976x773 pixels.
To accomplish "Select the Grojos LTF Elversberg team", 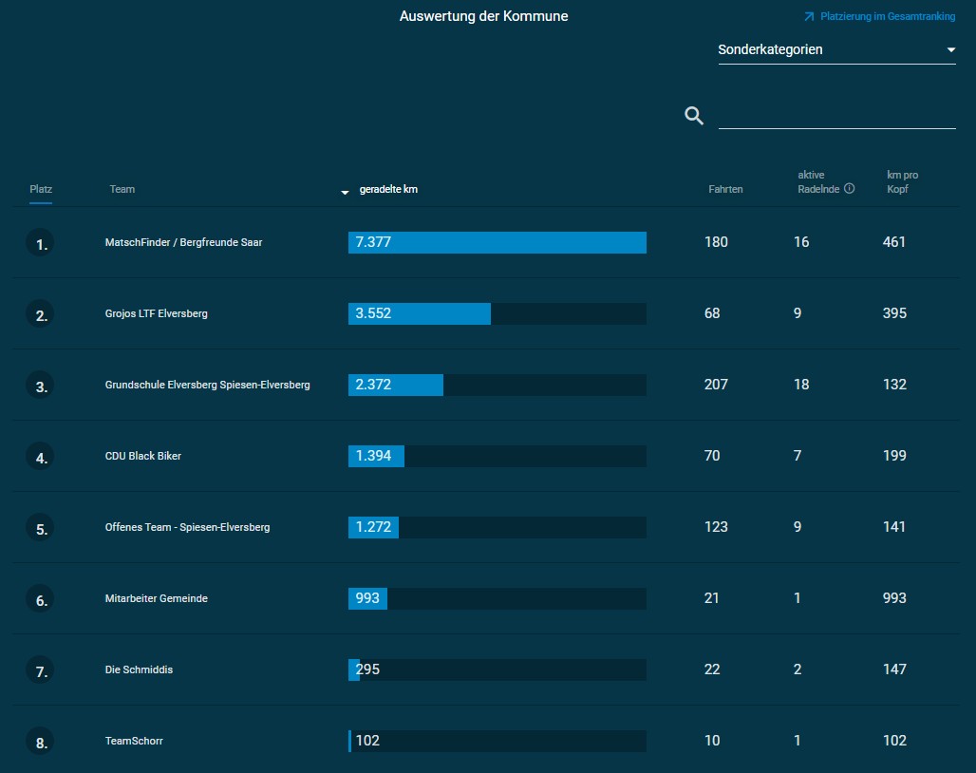I will pyautogui.click(x=156, y=313).
